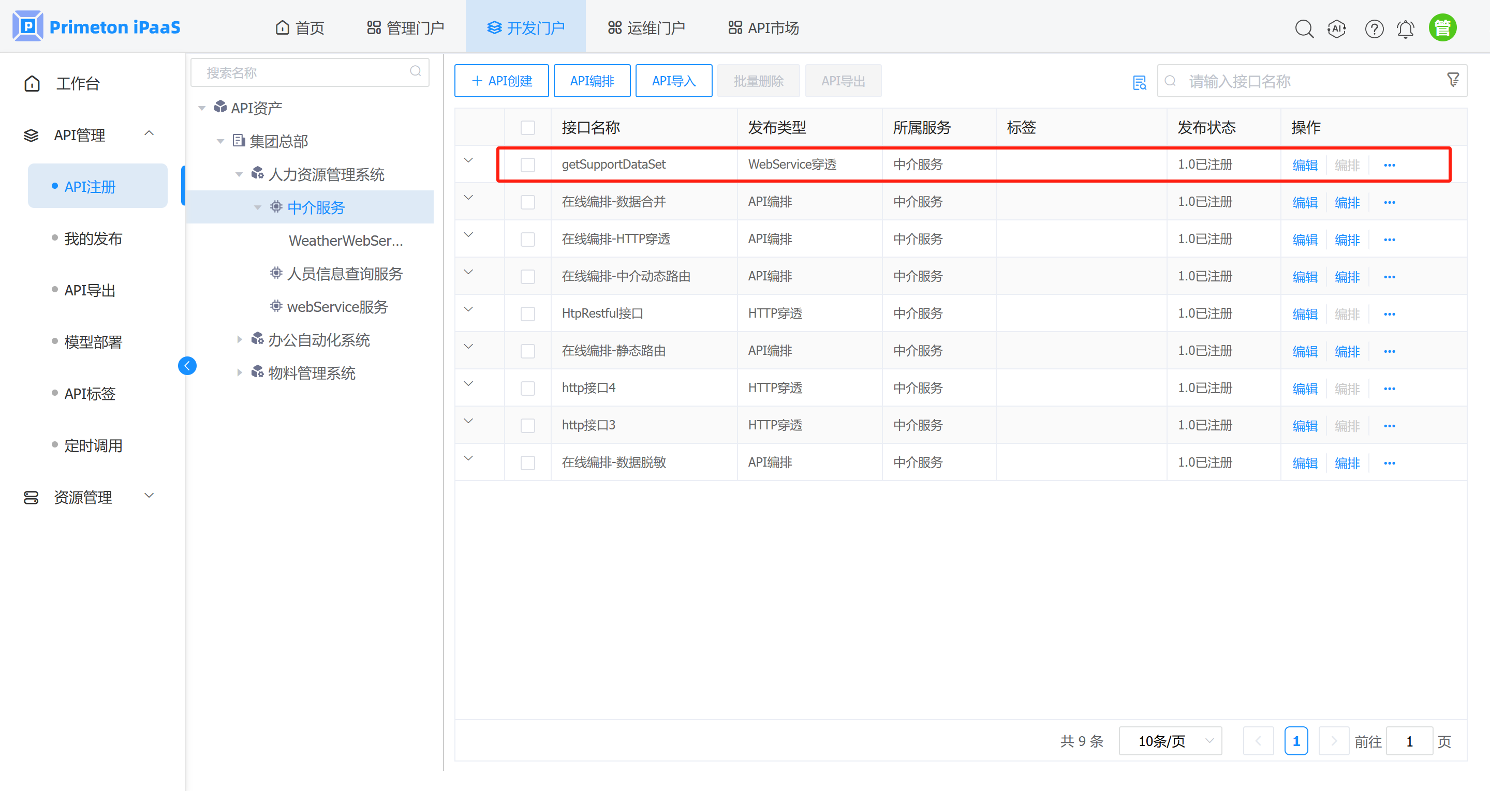Click the API创建 button
Viewport: 1490px width, 791px height.
tap(501, 81)
